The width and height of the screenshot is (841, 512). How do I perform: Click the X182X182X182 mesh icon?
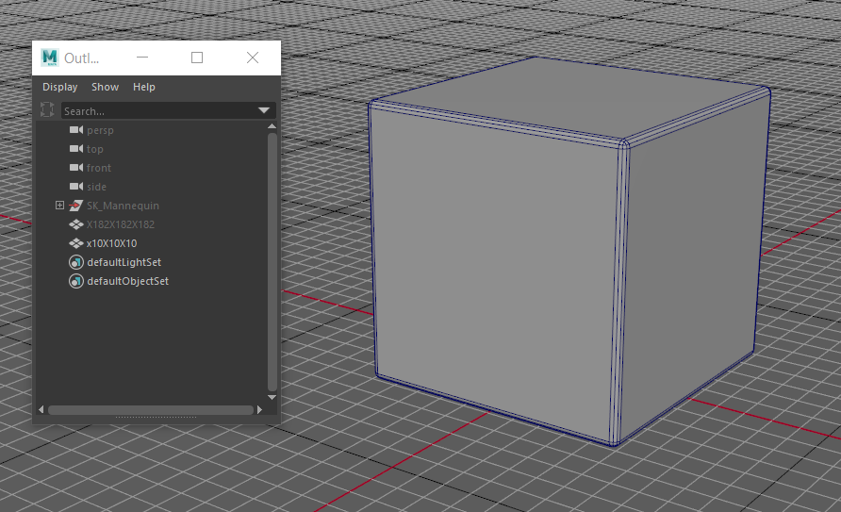pos(76,224)
